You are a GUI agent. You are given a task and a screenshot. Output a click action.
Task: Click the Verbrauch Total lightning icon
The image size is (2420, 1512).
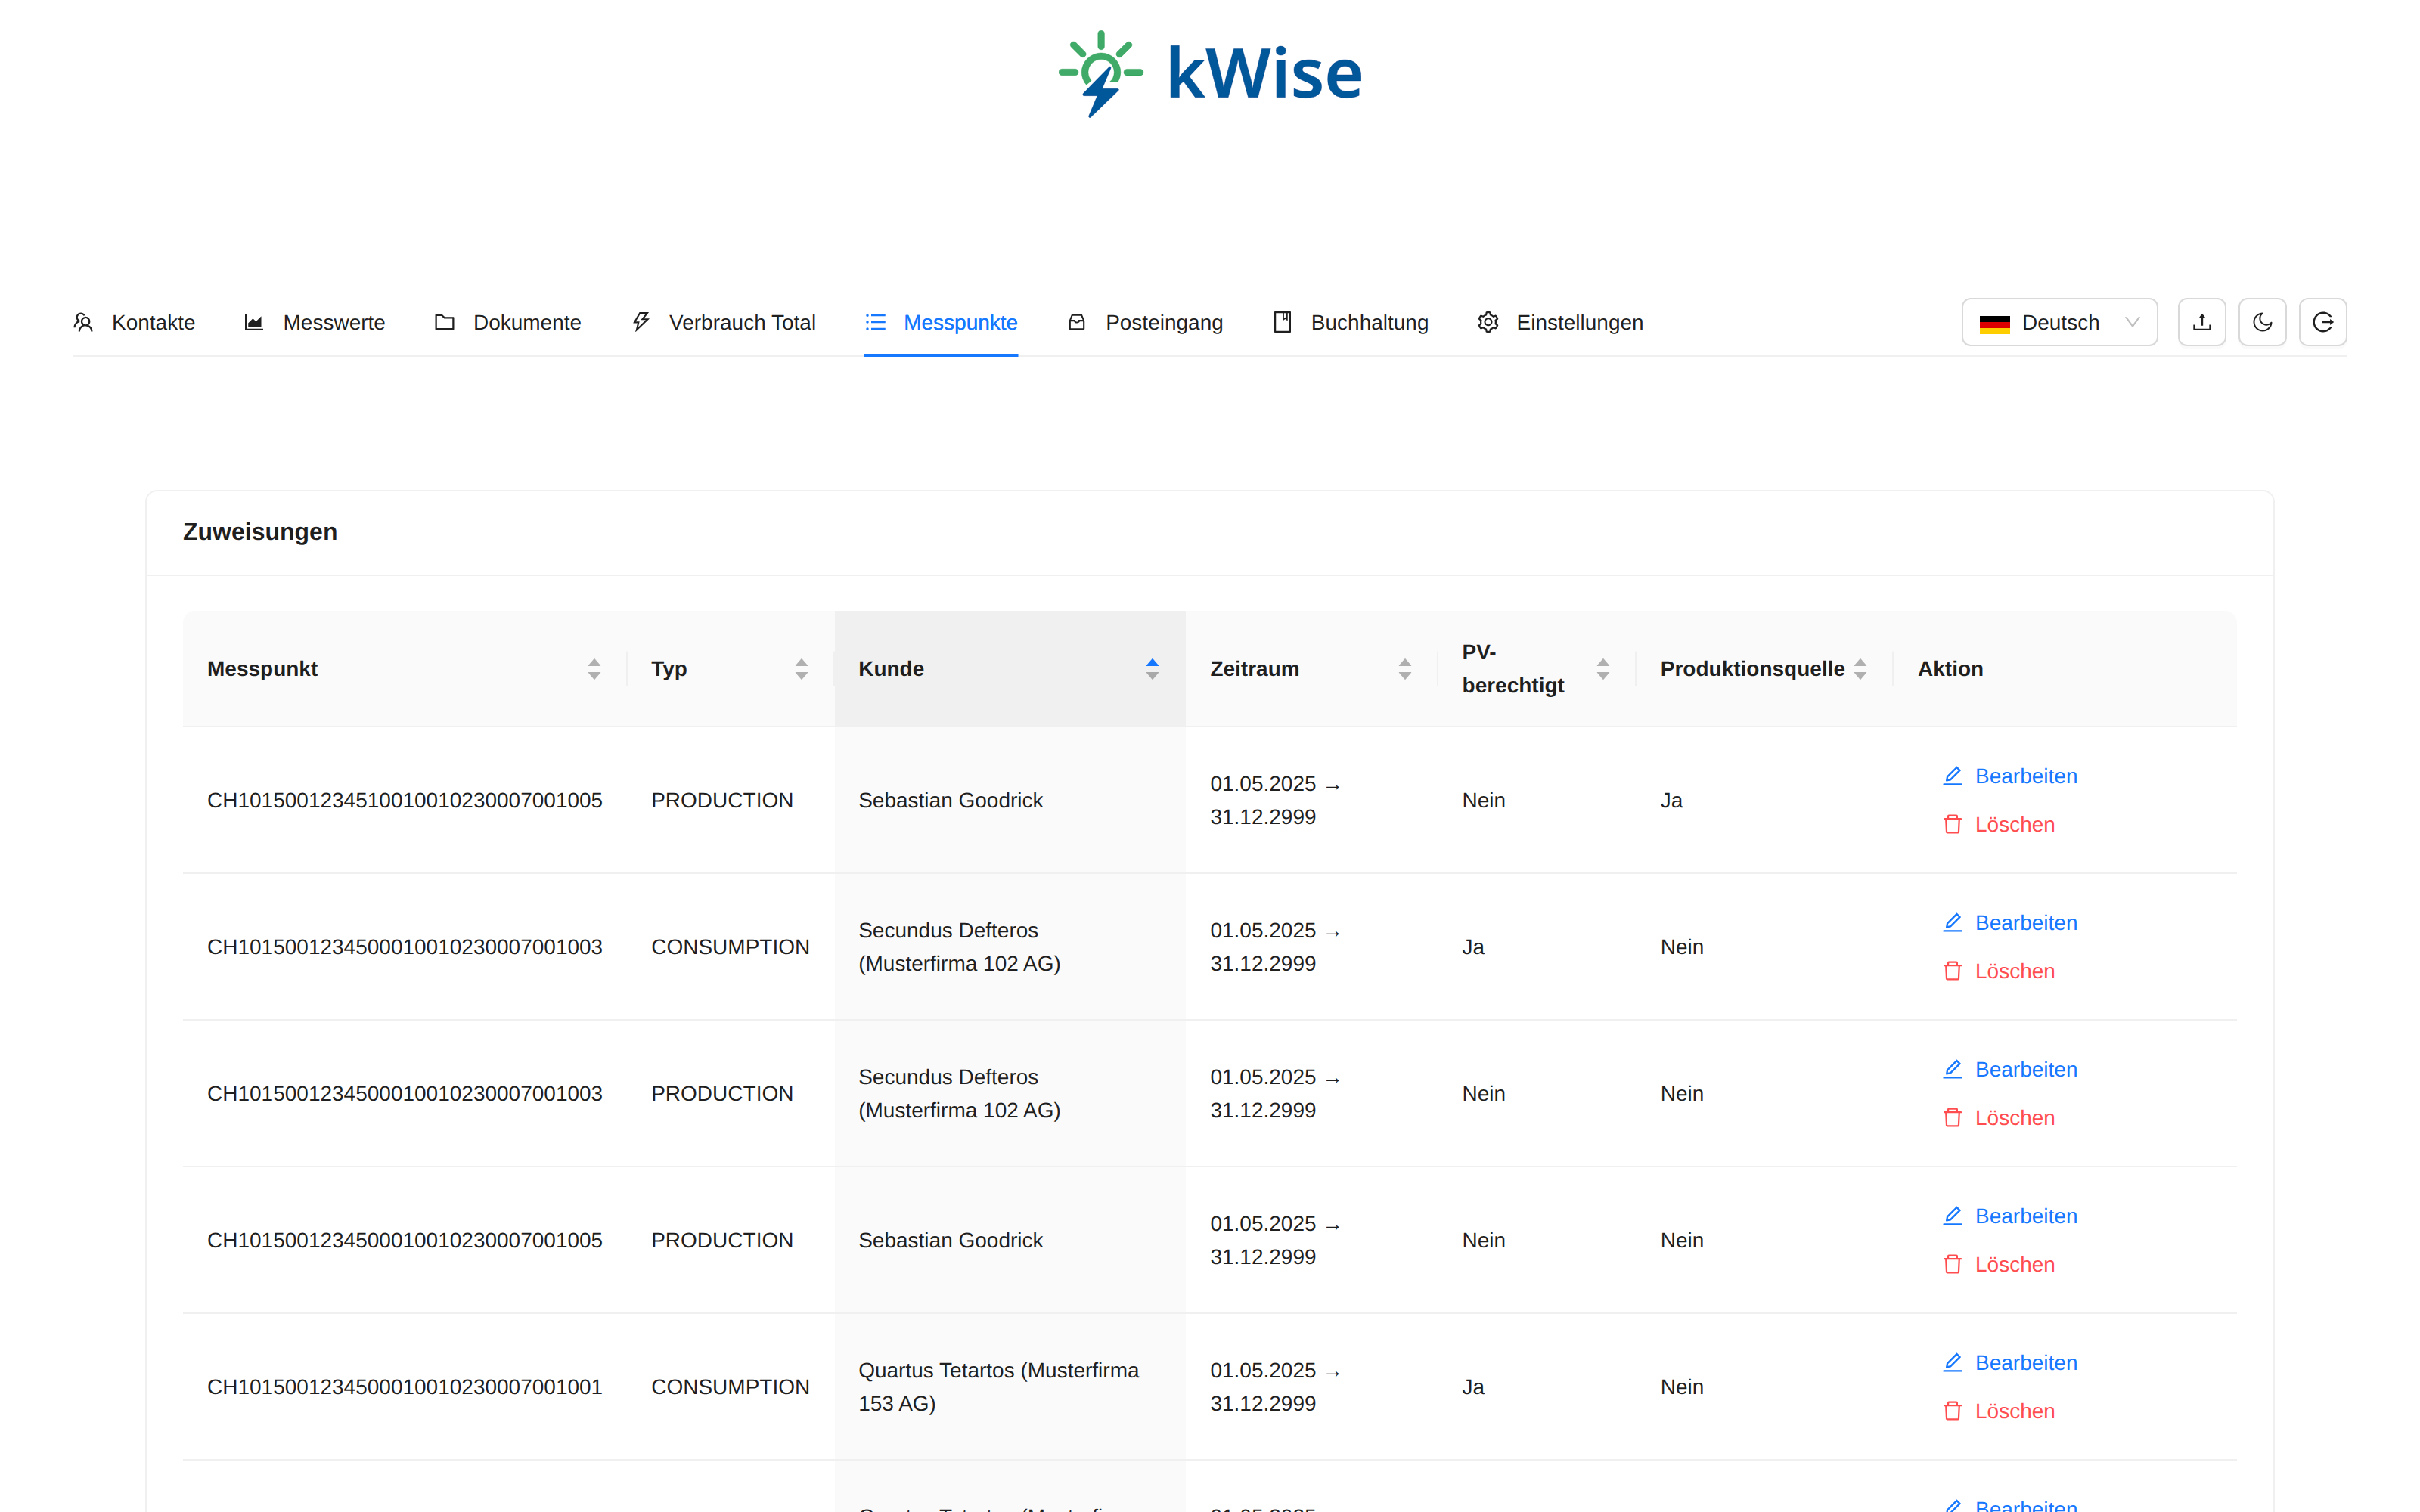(x=641, y=322)
